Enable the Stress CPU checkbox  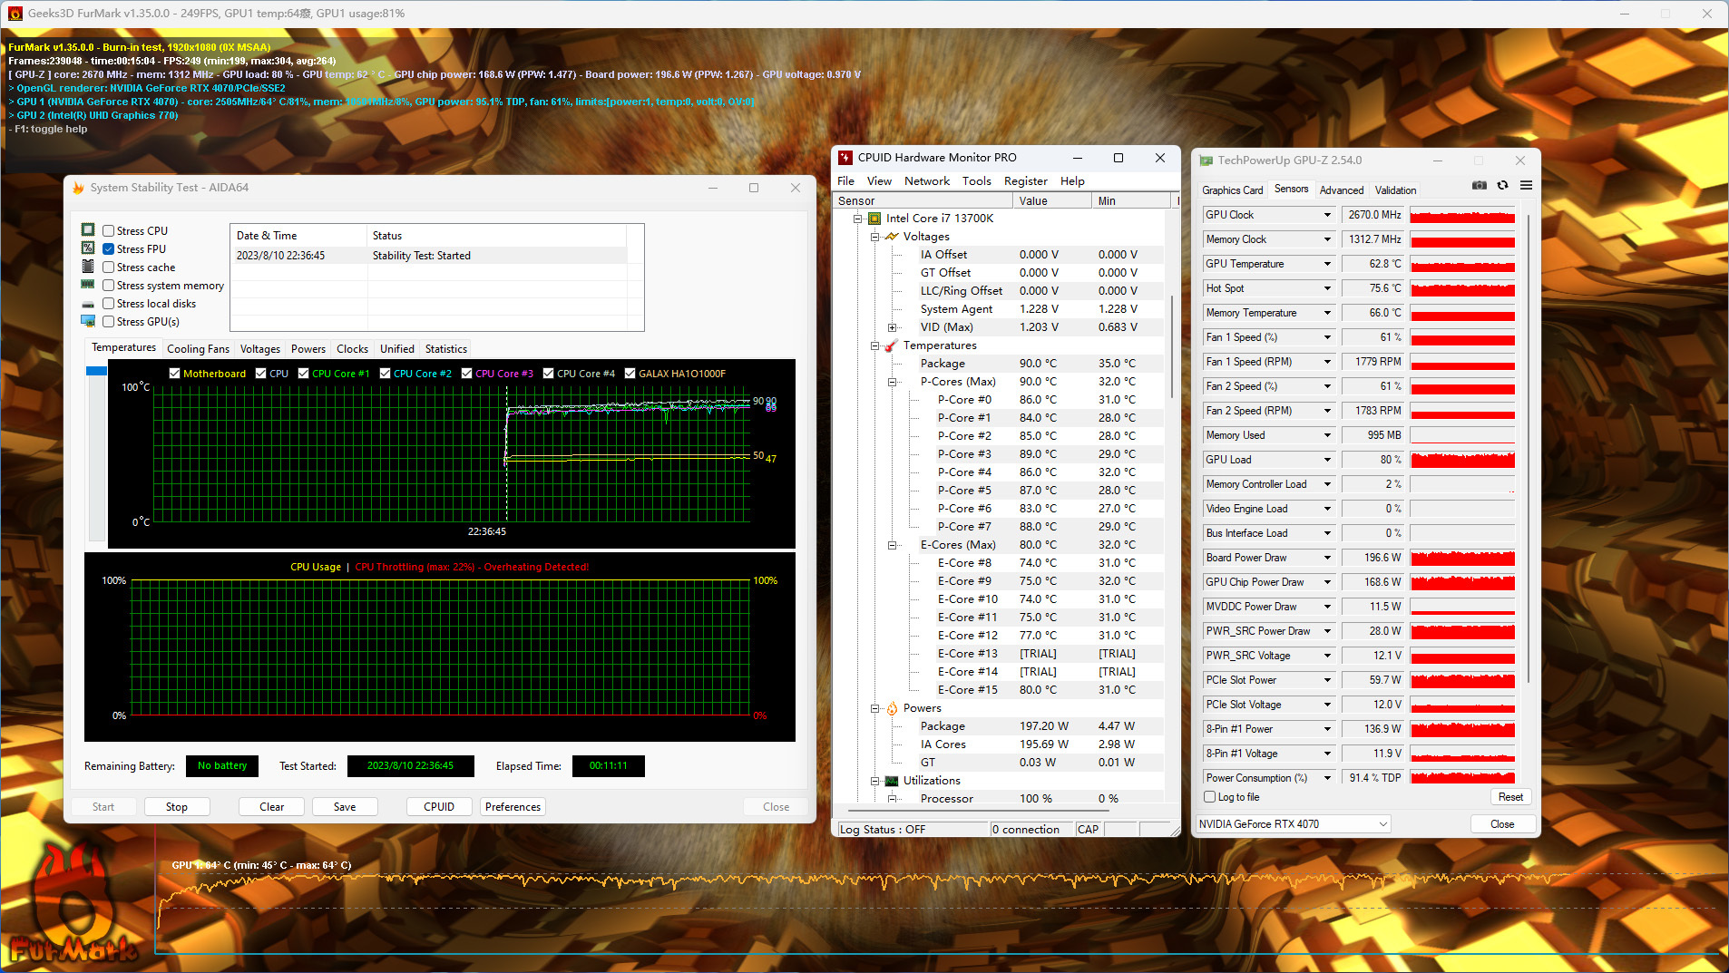[x=109, y=231]
